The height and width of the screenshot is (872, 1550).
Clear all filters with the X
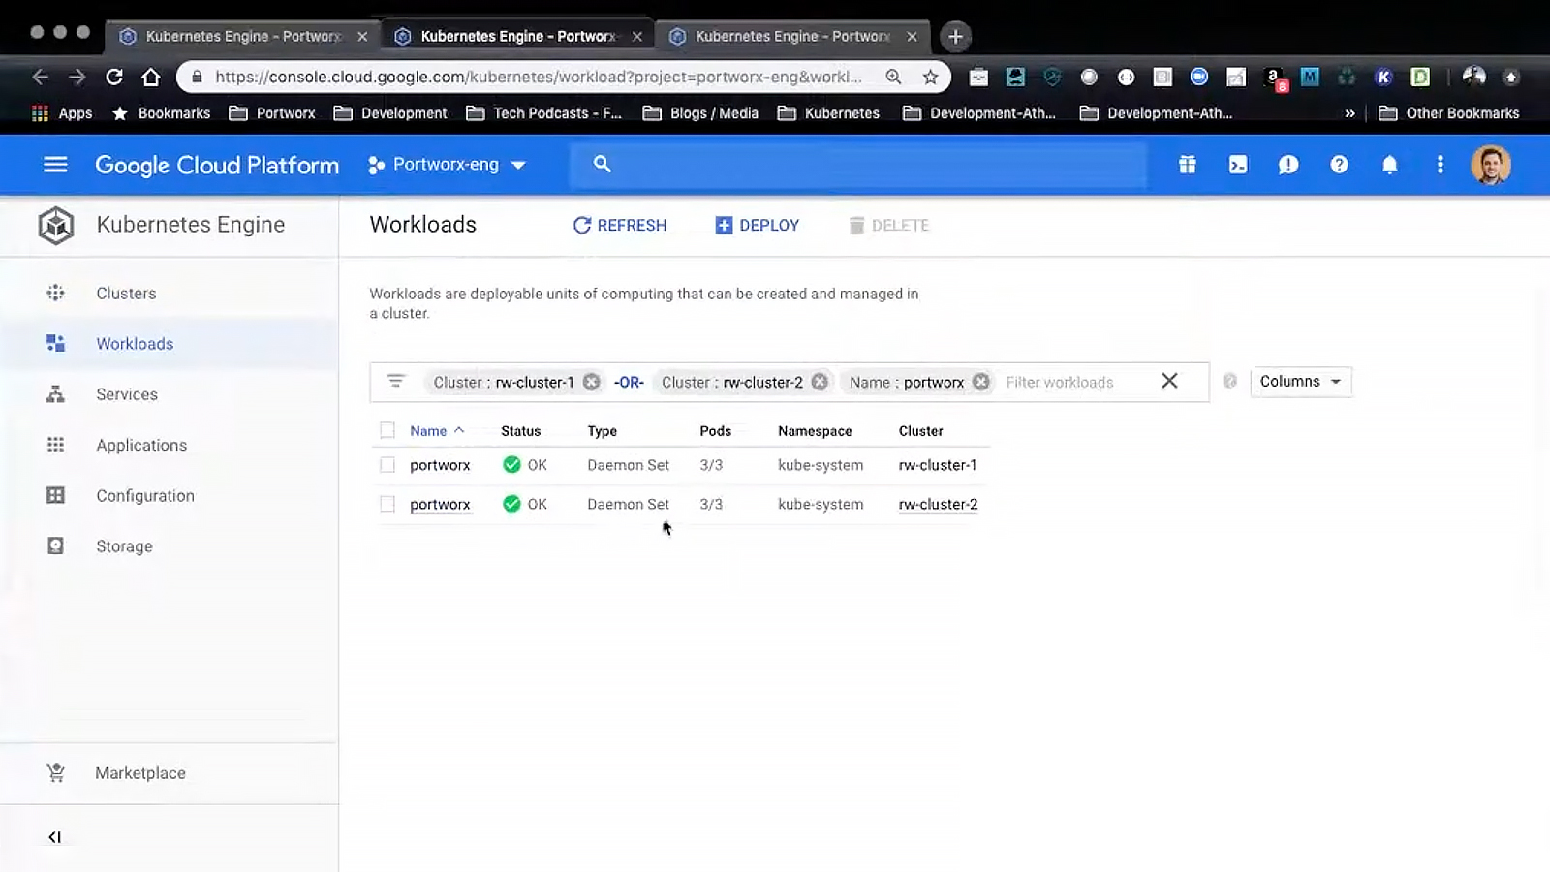click(1169, 381)
